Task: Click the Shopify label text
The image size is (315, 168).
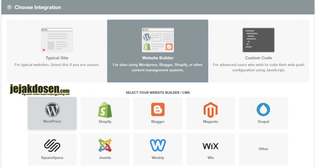Action: click(x=105, y=122)
